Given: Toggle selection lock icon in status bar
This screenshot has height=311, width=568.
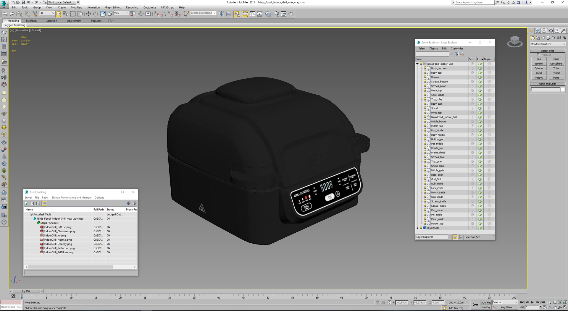Looking at the screenshot, I should click(x=383, y=302).
